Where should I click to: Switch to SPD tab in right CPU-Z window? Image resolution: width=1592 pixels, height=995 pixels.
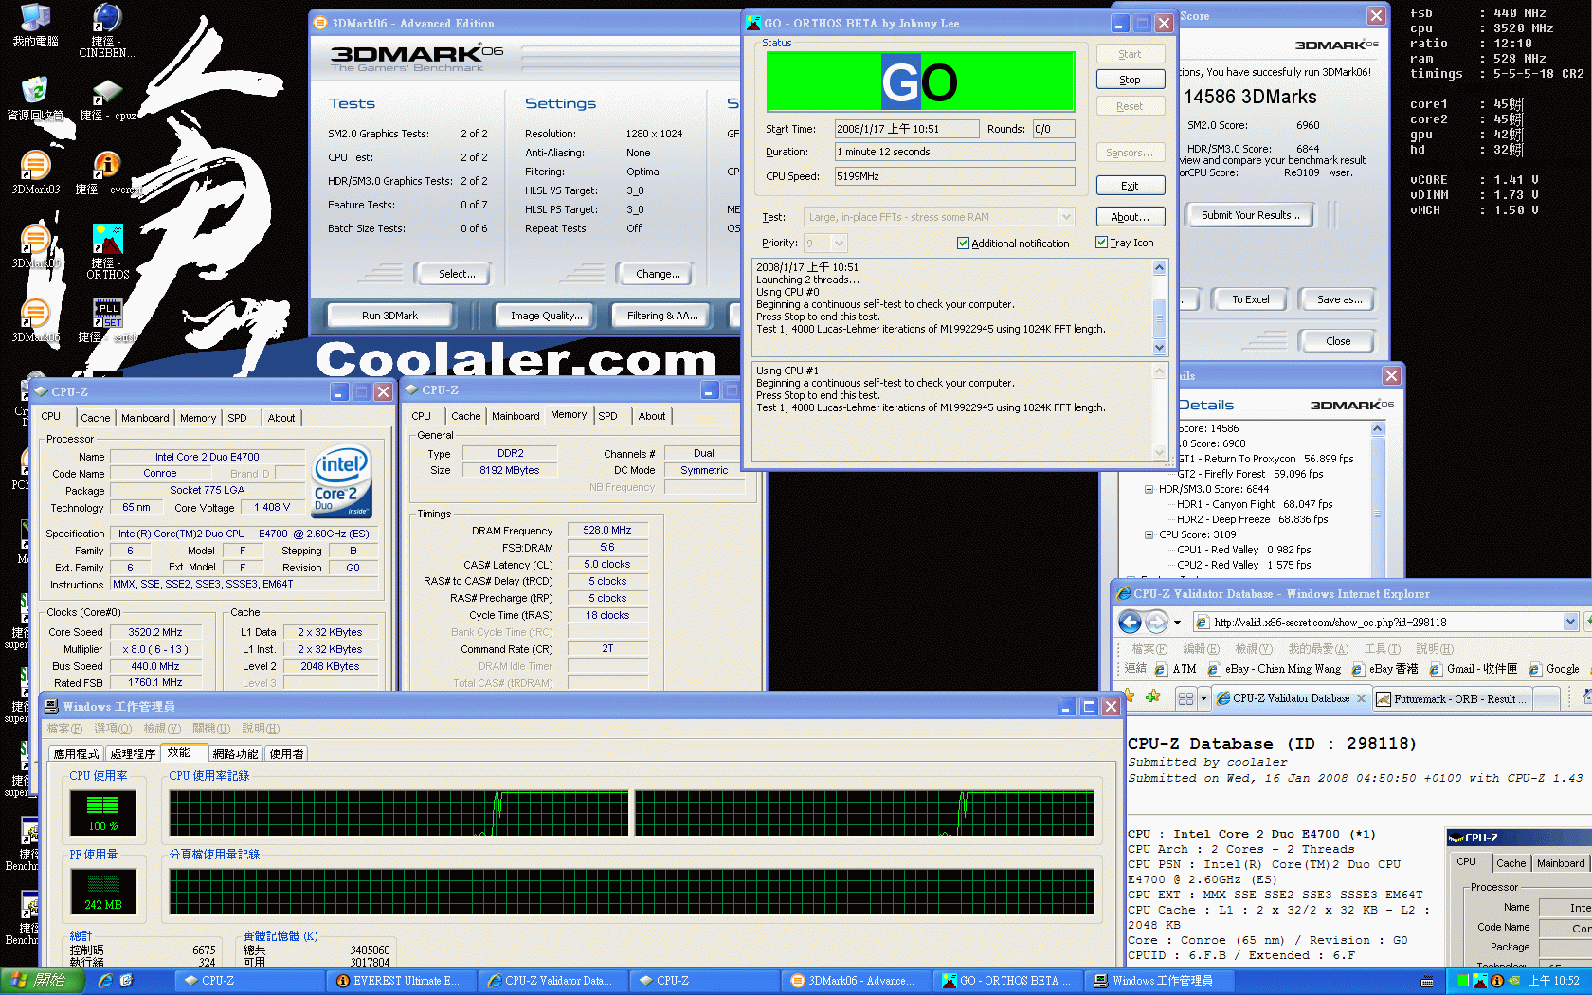(607, 416)
